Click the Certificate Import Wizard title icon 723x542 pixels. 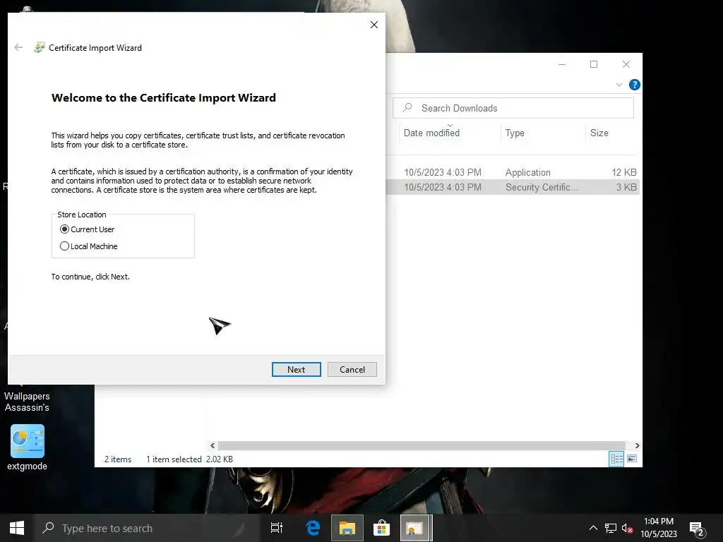tap(40, 47)
